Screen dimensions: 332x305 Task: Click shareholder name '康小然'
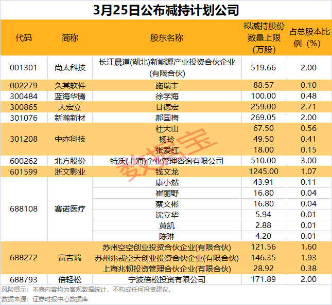pos(167,182)
